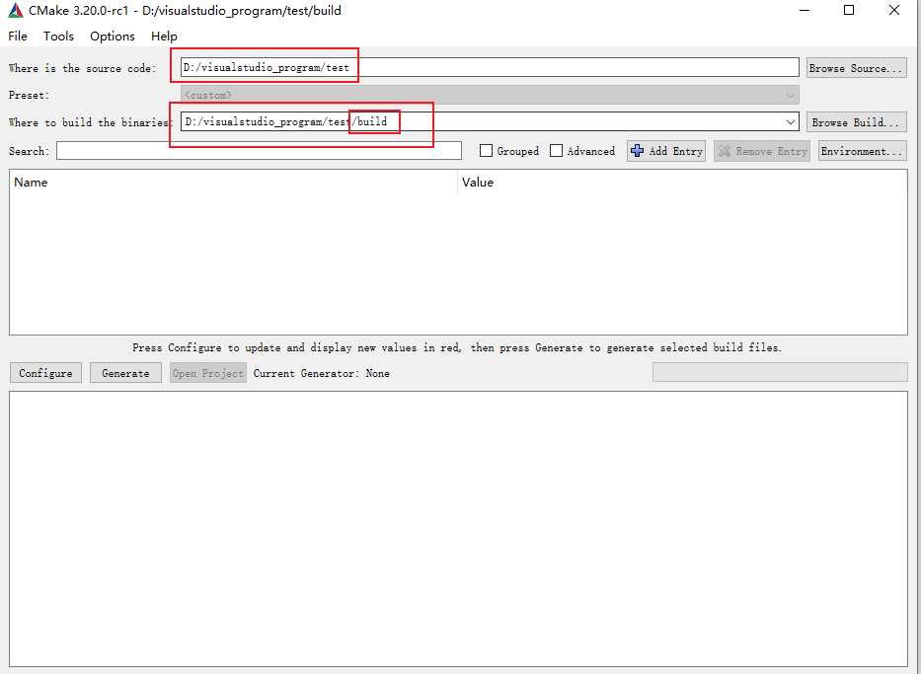
Task: Open the Help menu
Action: (164, 37)
